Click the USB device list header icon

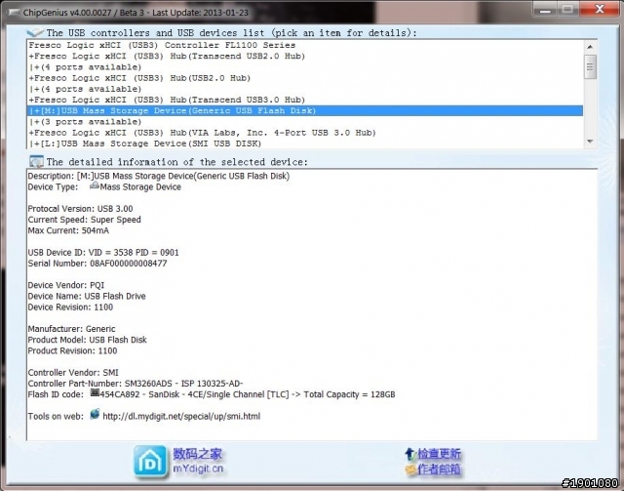point(35,32)
